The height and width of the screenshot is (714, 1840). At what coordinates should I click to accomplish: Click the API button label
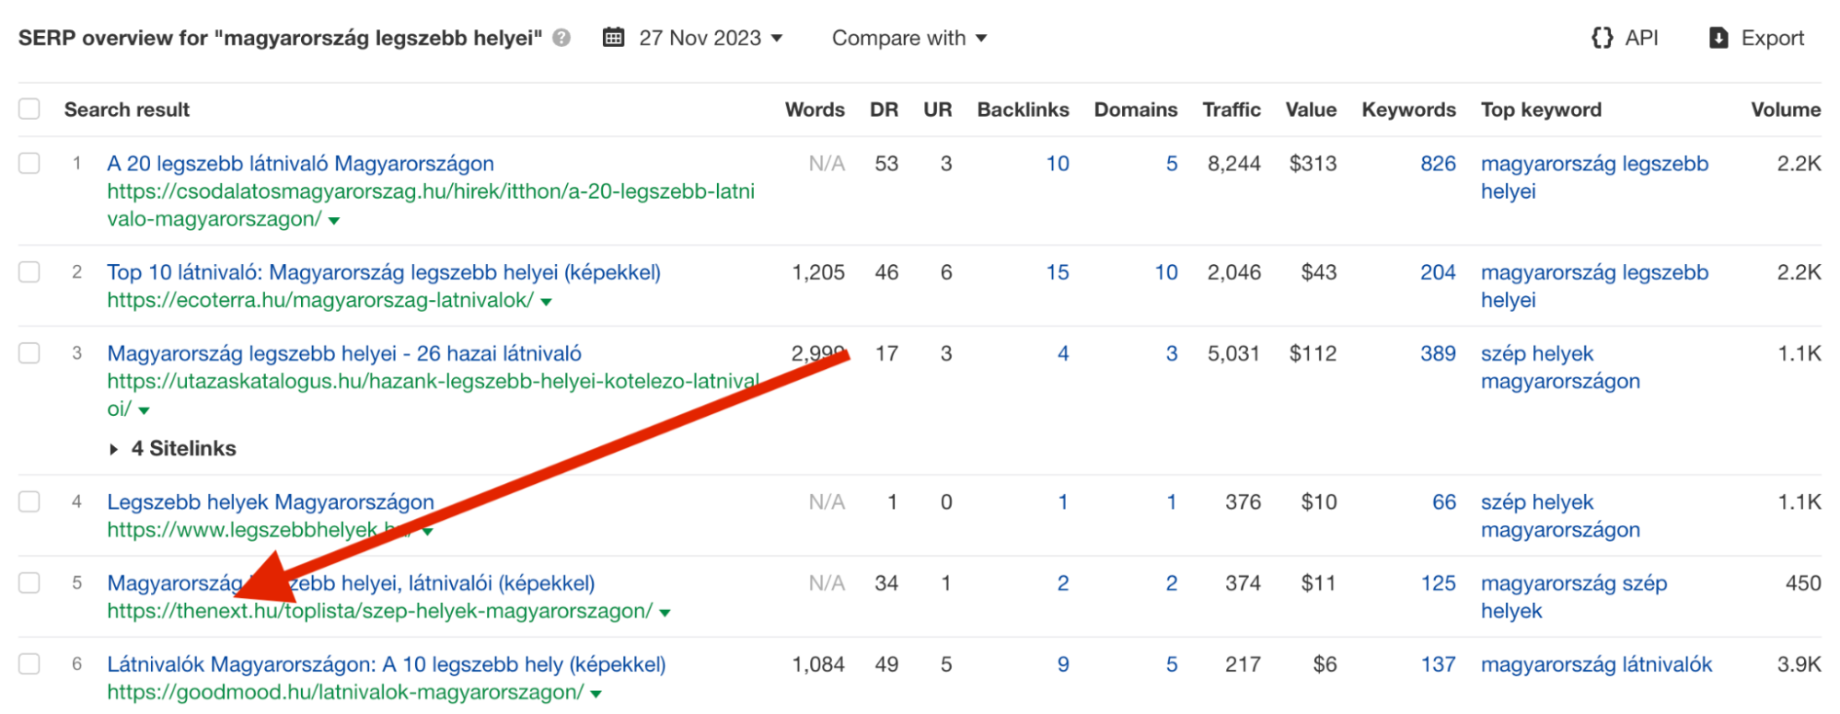pos(1641,38)
